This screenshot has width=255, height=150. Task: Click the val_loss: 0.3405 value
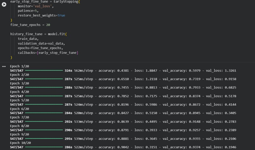(221, 113)
